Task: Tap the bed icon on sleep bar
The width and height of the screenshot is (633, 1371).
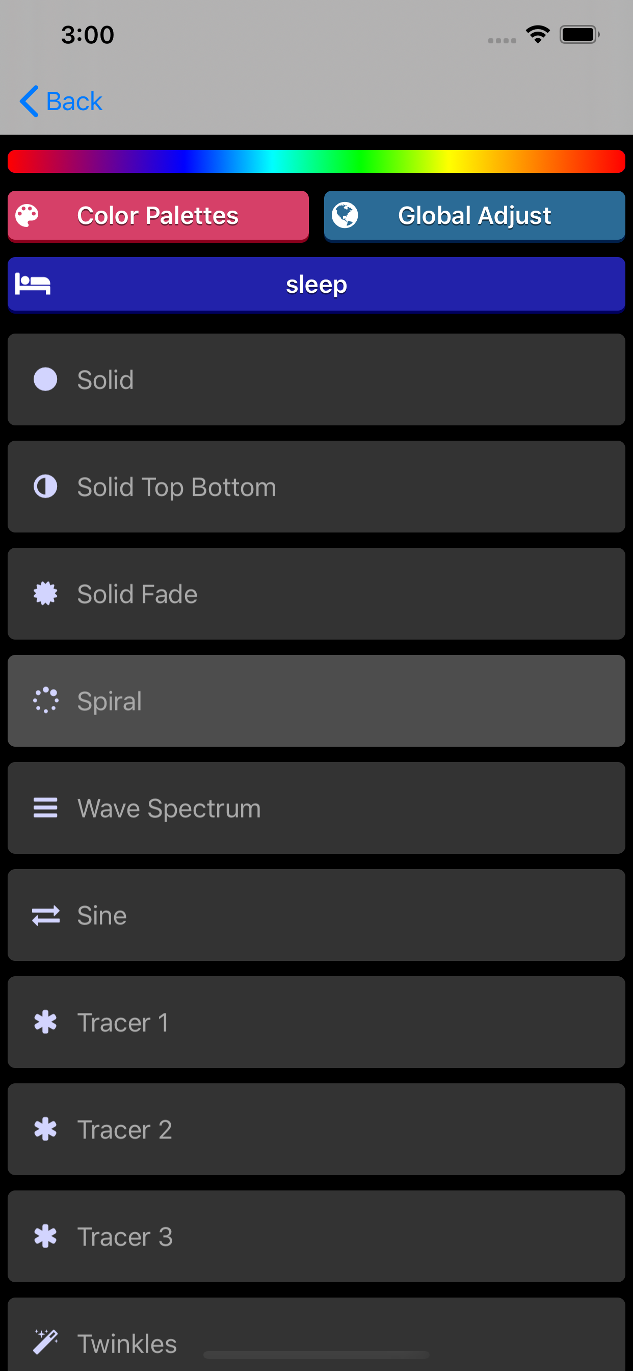Action: click(33, 284)
